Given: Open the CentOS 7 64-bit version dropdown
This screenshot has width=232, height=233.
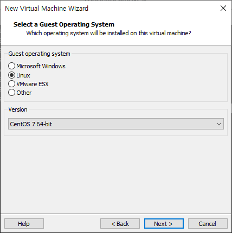Looking at the screenshot, I should click(116, 124).
